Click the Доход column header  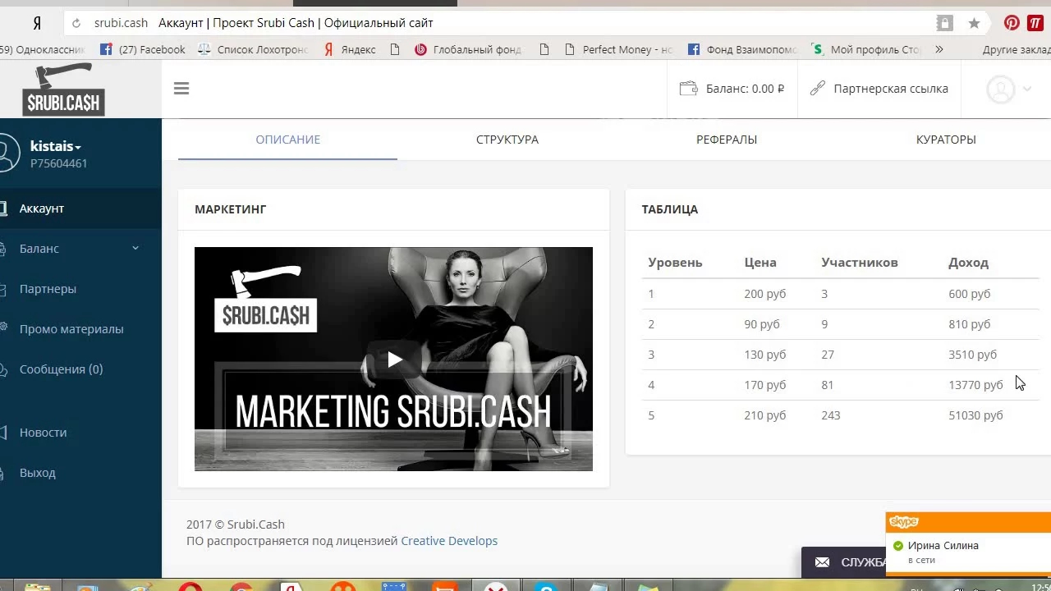click(x=968, y=263)
